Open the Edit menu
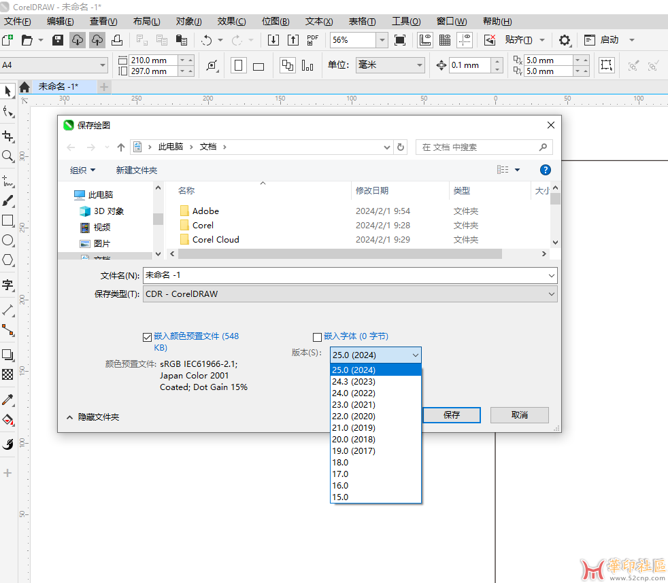Screen dimensions: 668x583 click(60, 21)
